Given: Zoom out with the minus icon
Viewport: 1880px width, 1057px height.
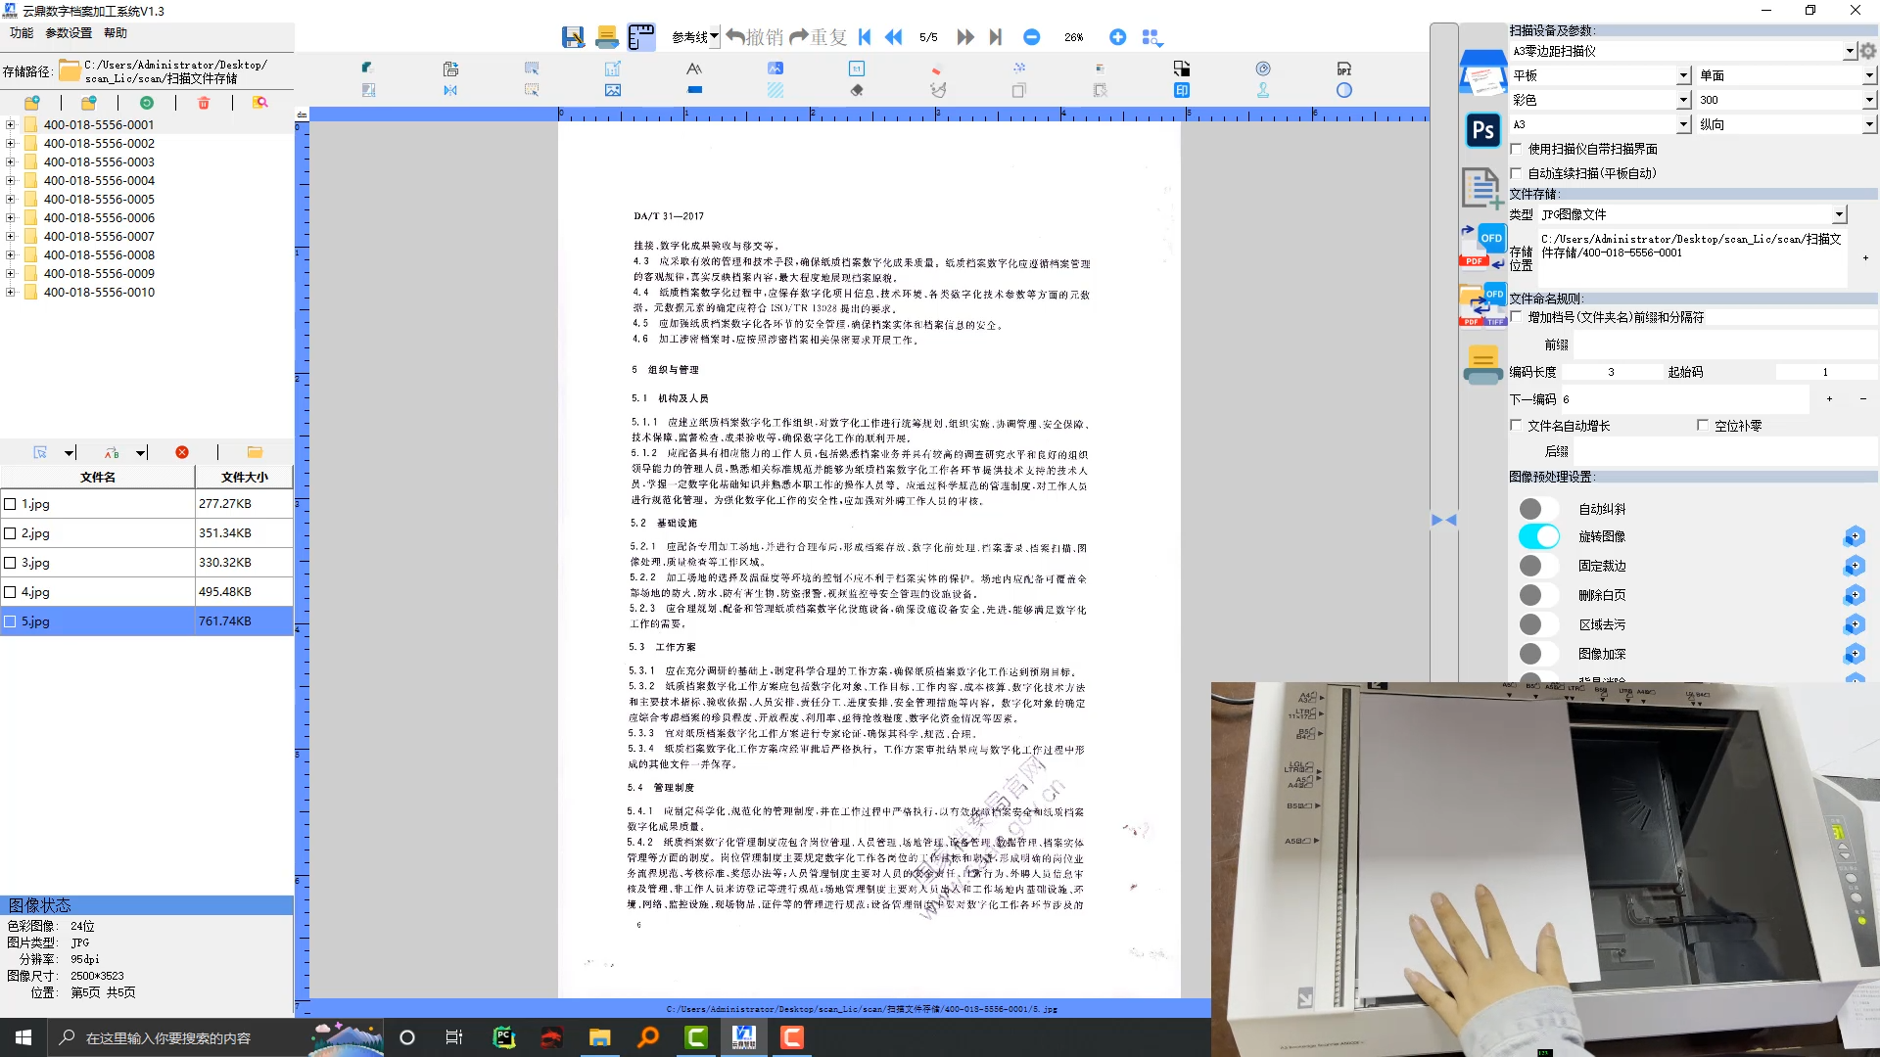Looking at the screenshot, I should pos(1031,37).
